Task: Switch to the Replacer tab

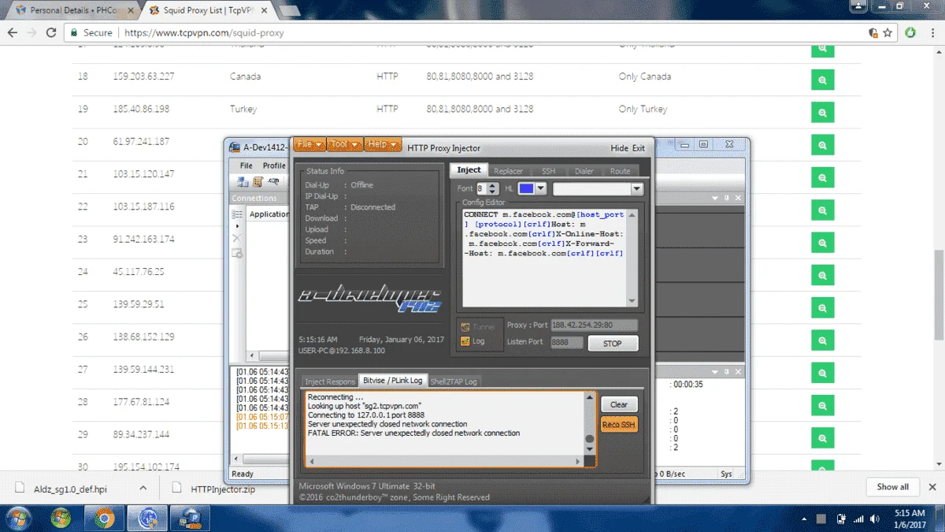Action: (x=508, y=171)
